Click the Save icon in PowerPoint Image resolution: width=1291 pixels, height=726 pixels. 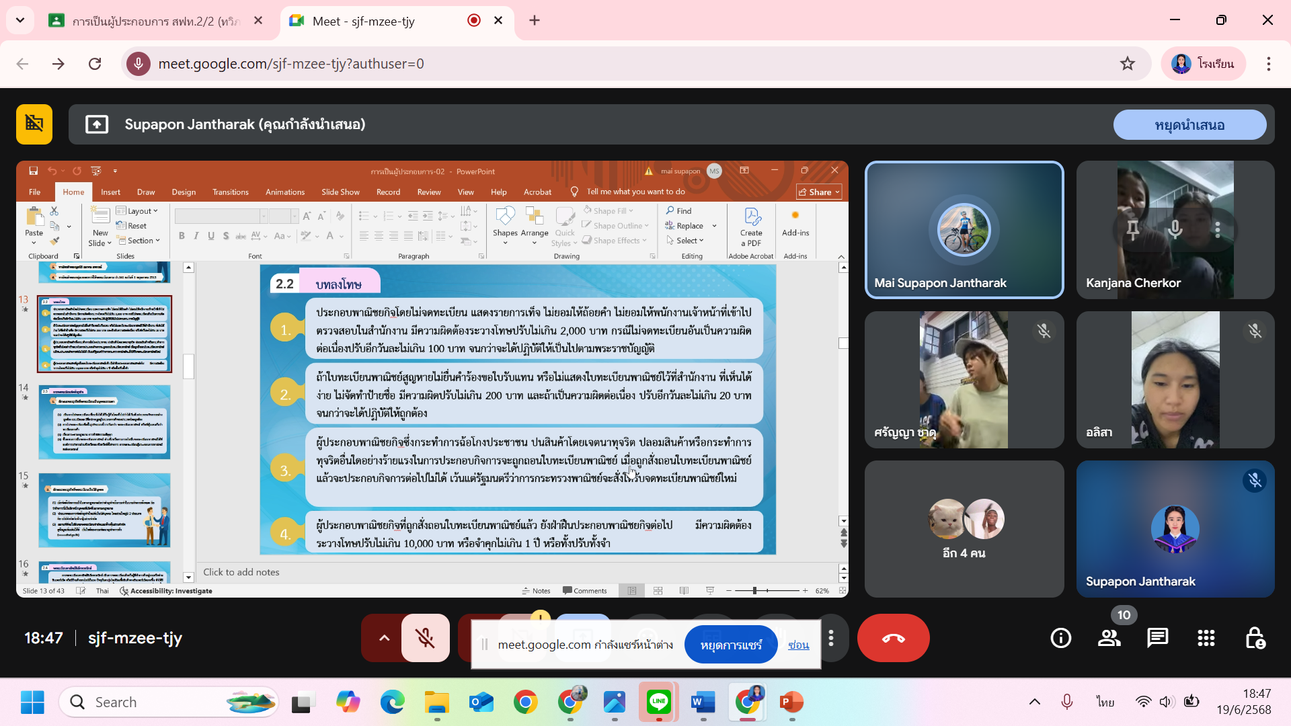coord(33,171)
